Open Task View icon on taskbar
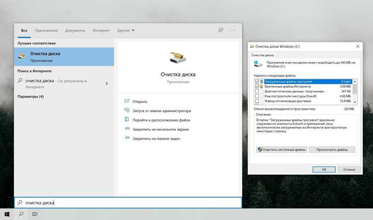The height and width of the screenshot is (220, 373). pyautogui.click(x=35, y=215)
